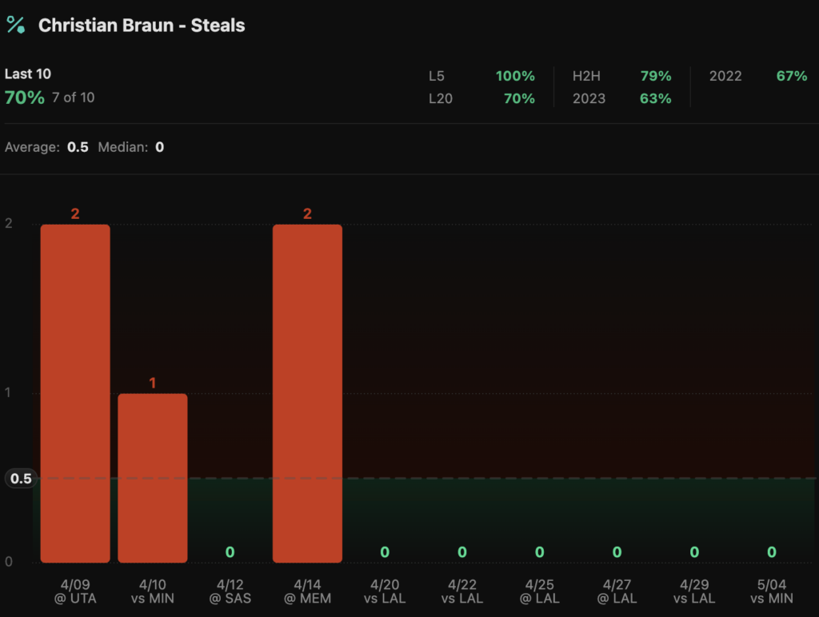
Task: Click the 4/29 vs LAL axis label
Action: (694, 591)
